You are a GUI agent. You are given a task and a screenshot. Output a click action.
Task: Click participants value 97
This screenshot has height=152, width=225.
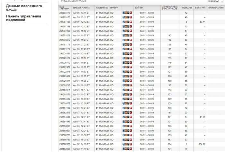(x=170, y=113)
